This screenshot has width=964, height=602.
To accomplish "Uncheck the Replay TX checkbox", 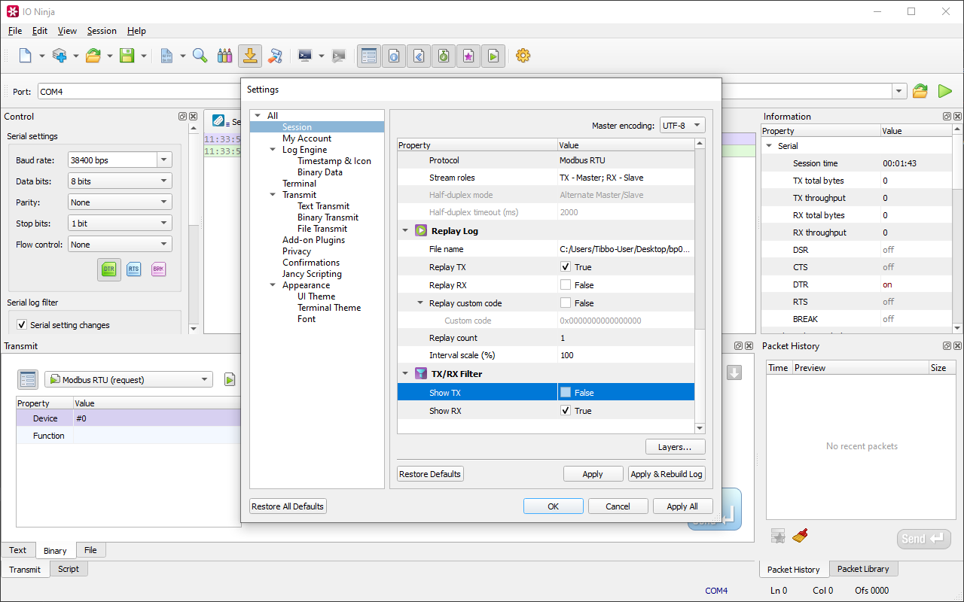I will [x=566, y=267].
